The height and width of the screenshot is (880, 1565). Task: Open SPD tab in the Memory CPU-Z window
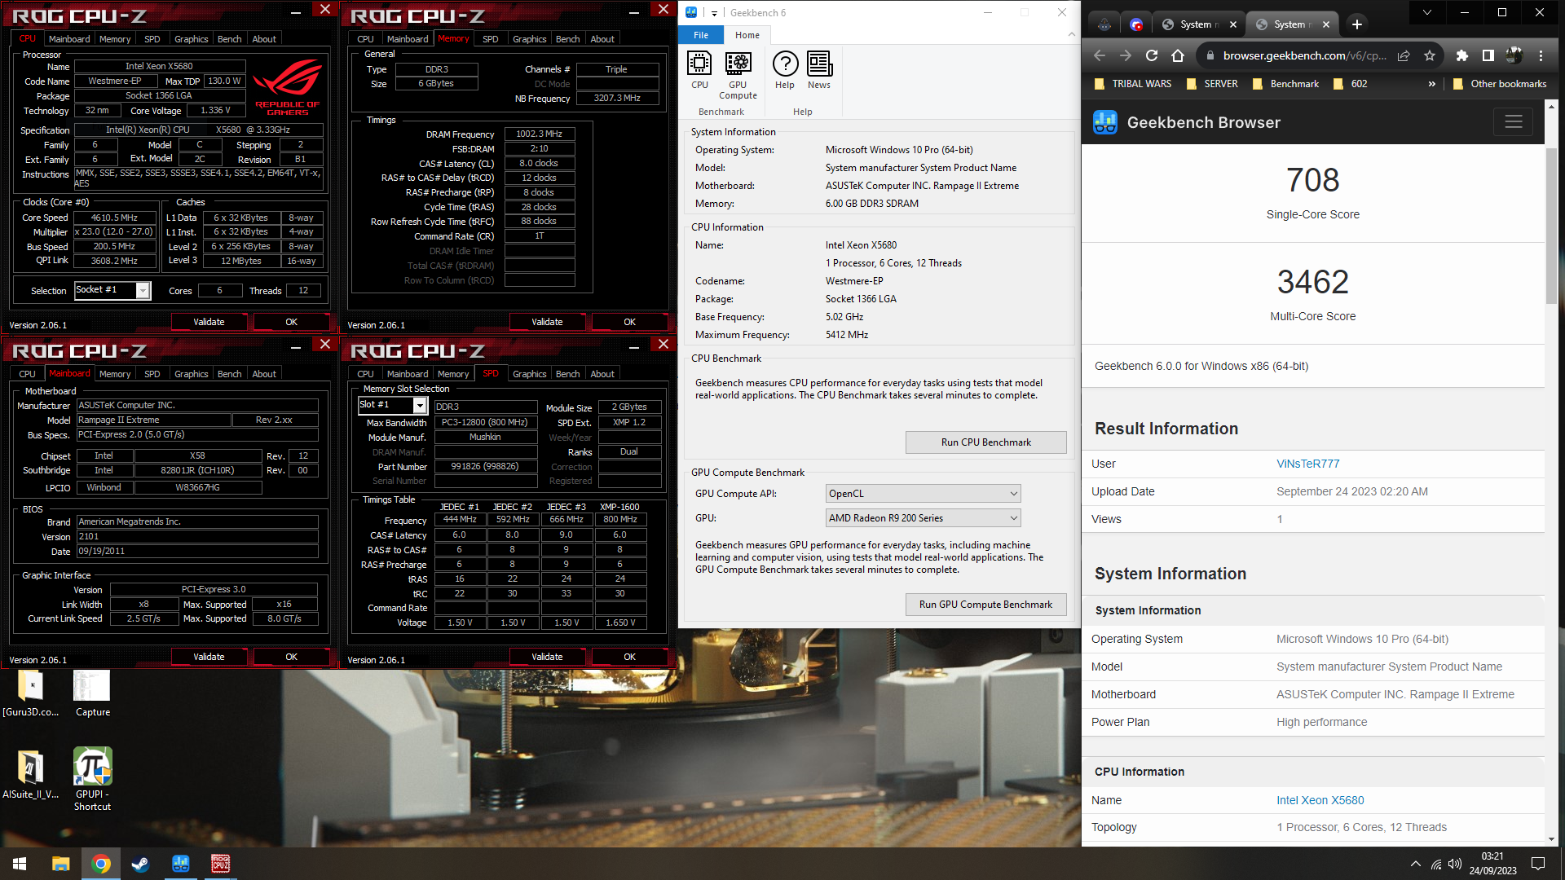coord(490,39)
